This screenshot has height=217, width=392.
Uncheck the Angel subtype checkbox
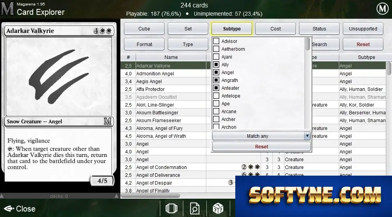click(216, 72)
